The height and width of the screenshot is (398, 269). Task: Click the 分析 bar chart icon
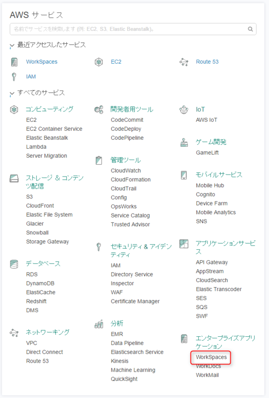pyautogui.click(x=99, y=324)
